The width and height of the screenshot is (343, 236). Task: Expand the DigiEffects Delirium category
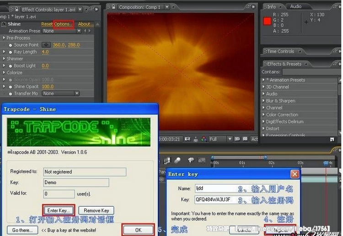click(x=263, y=121)
